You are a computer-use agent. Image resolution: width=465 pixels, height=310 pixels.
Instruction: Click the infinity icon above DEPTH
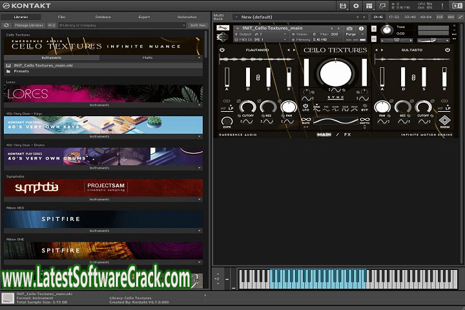(x=364, y=119)
